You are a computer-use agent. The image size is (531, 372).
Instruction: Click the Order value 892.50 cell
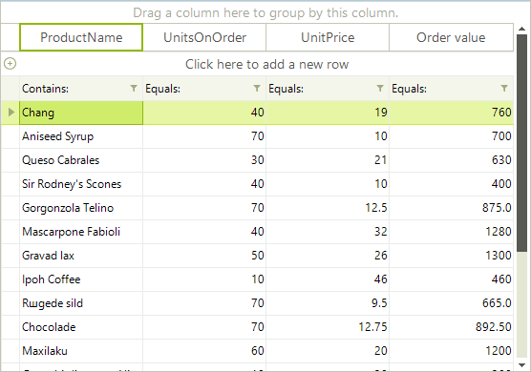coord(452,327)
